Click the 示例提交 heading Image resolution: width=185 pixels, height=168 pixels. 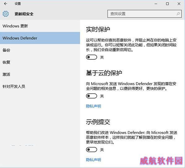(98, 122)
